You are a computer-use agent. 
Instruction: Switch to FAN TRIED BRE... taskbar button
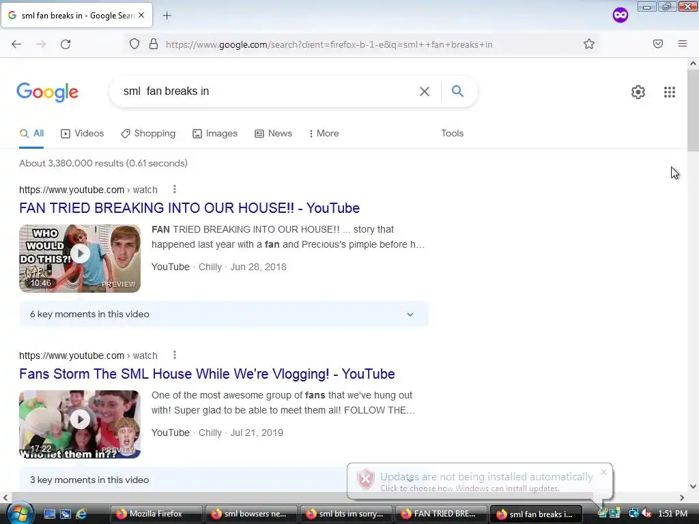[441, 514]
